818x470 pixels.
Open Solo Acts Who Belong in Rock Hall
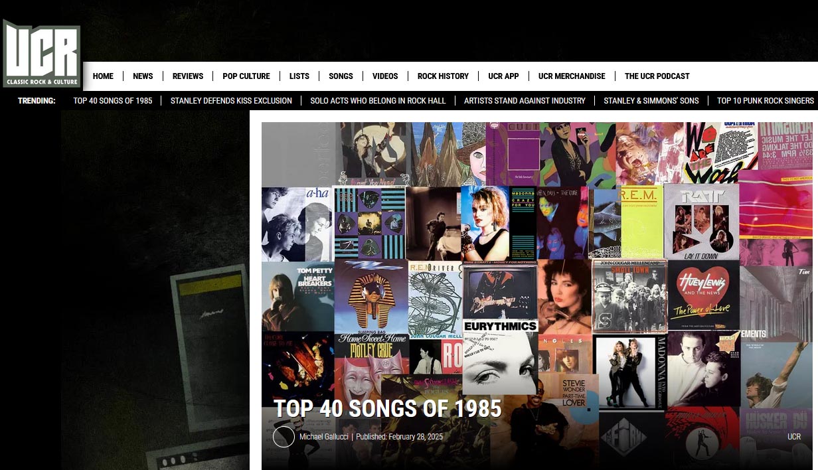[378, 101]
